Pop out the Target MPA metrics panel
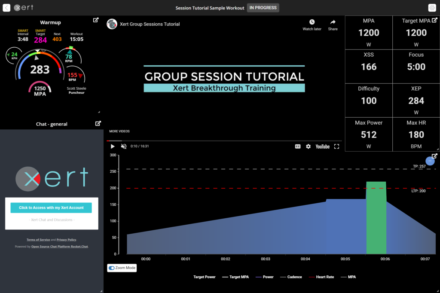Viewport: 440px width, 293px height. 434,20
